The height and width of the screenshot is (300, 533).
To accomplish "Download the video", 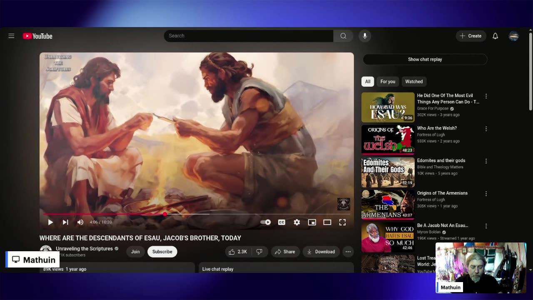I will tap(321, 252).
